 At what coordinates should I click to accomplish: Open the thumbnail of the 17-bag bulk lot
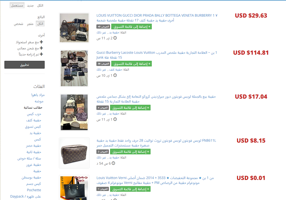point(74,28)
